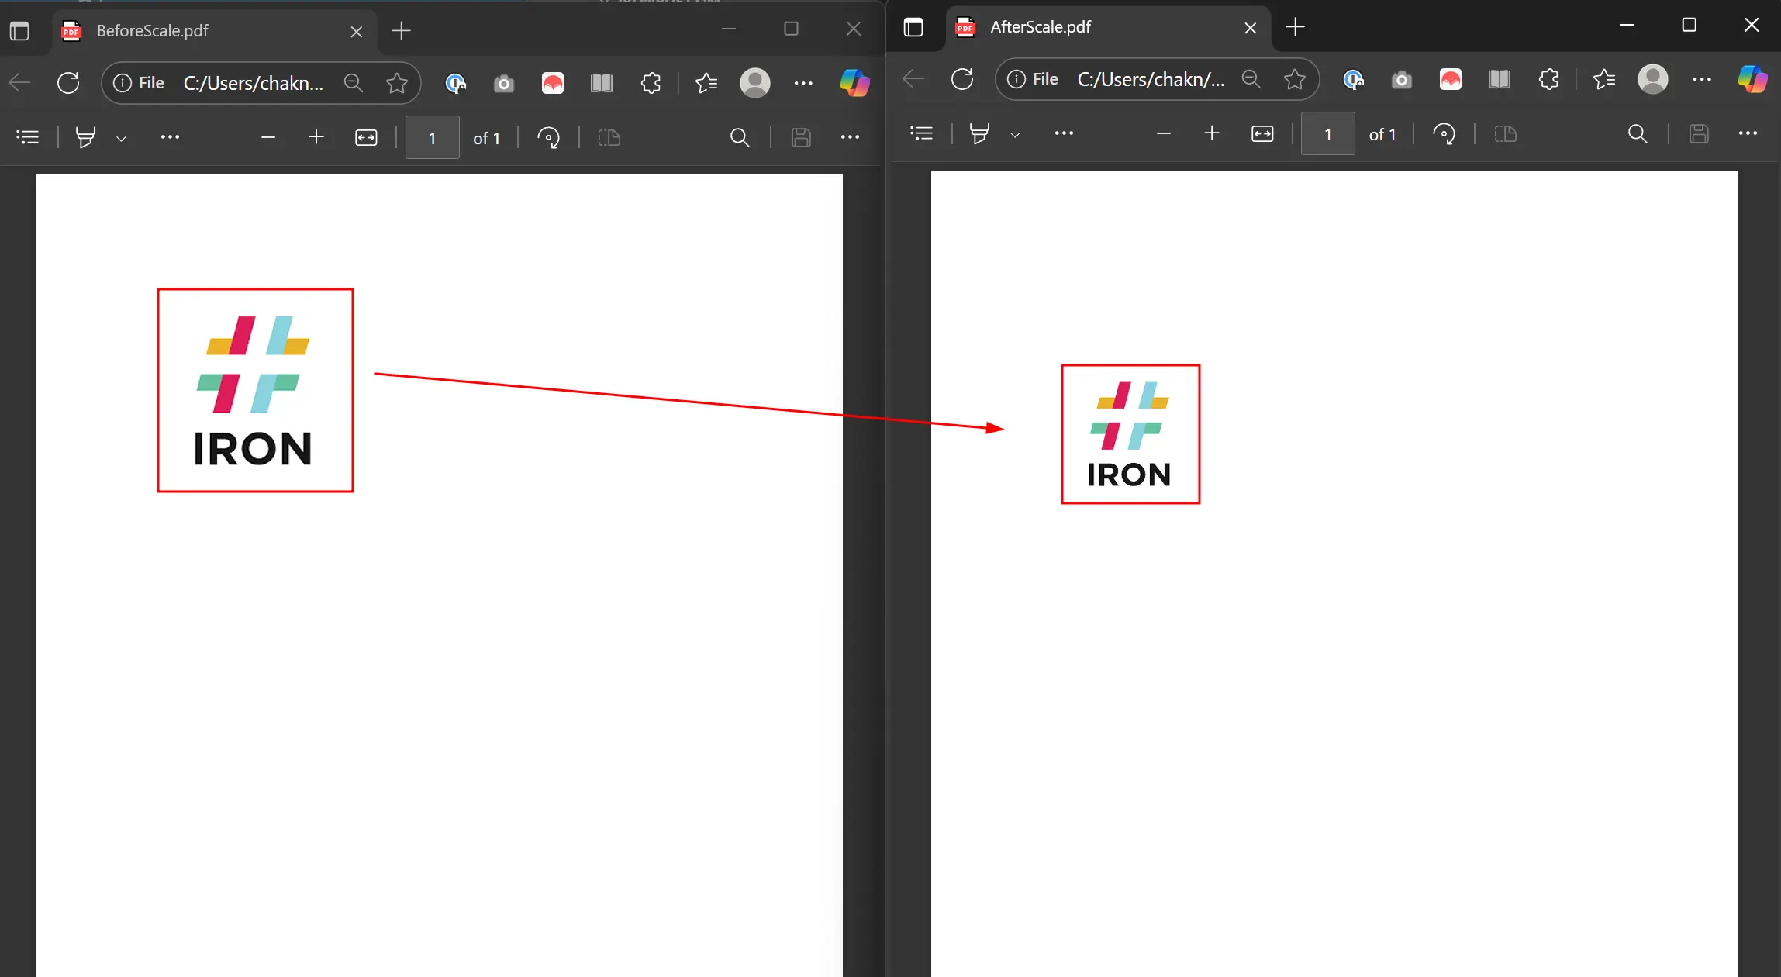Zoom in on AfterScale.pdf page
The image size is (1781, 977).
click(1212, 134)
